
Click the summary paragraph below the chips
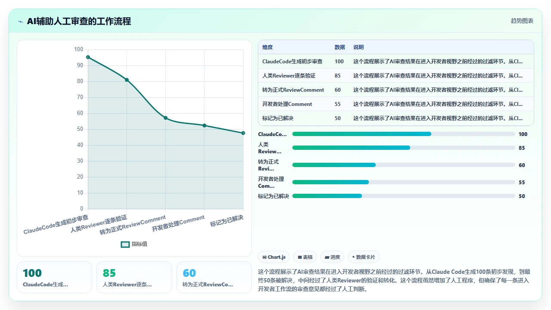point(394,280)
